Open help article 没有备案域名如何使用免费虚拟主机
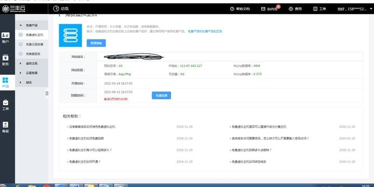Viewport: 374px width, 187px height. pyautogui.click(x=92, y=127)
